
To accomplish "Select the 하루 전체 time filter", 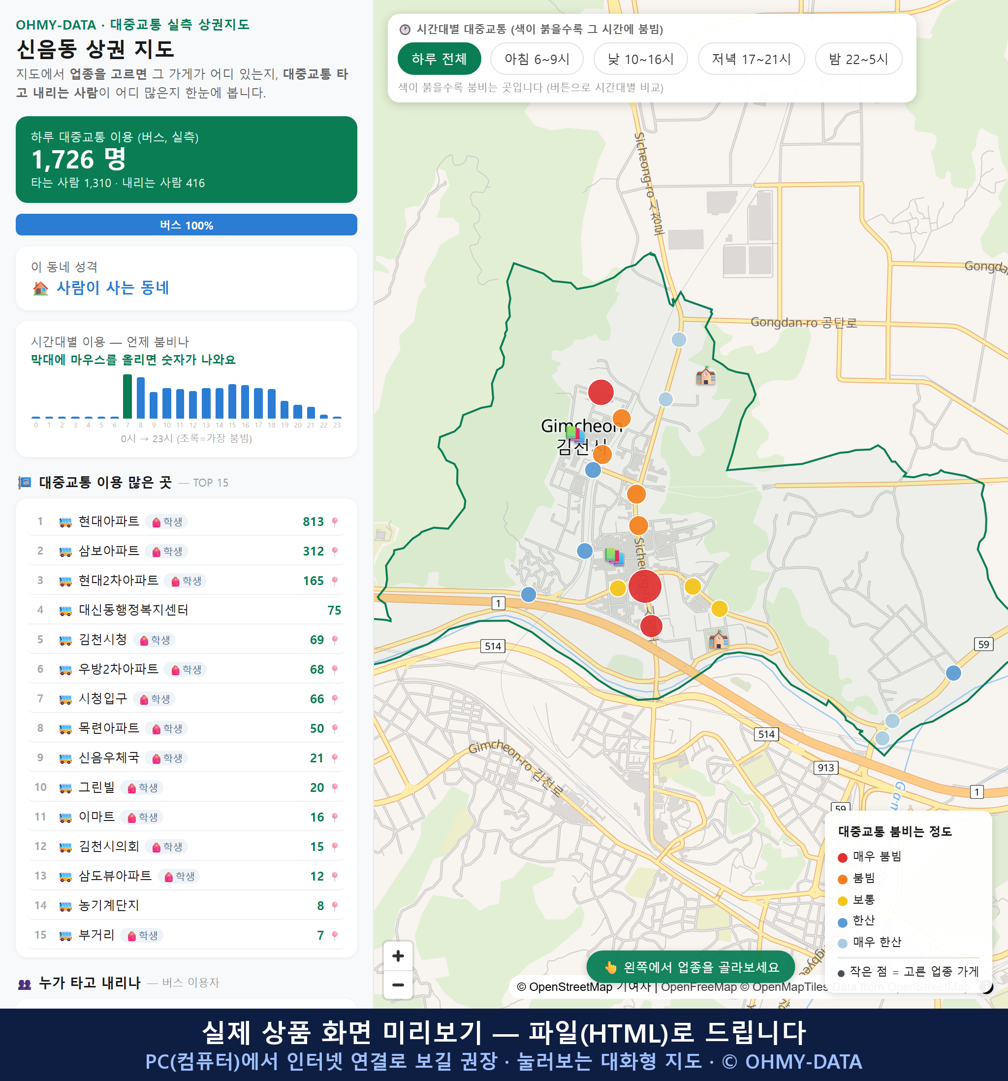I will pyautogui.click(x=439, y=59).
